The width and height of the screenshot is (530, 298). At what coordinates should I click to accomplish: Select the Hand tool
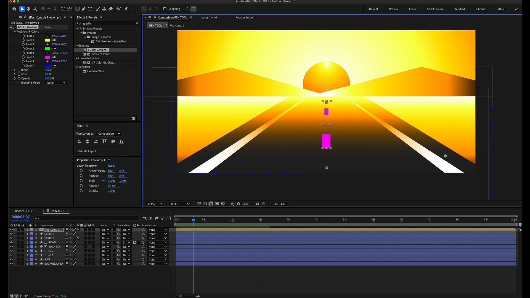click(28, 9)
